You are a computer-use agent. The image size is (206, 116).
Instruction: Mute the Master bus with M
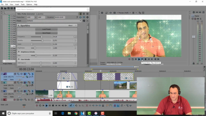[x=198, y=19]
